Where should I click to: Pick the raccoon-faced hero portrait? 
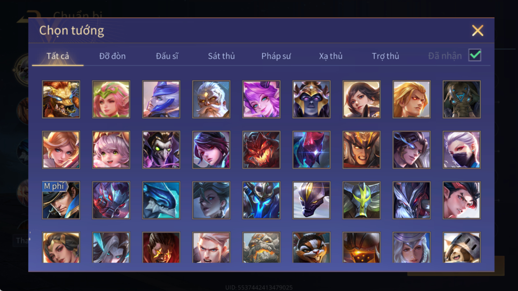tap(311, 248)
